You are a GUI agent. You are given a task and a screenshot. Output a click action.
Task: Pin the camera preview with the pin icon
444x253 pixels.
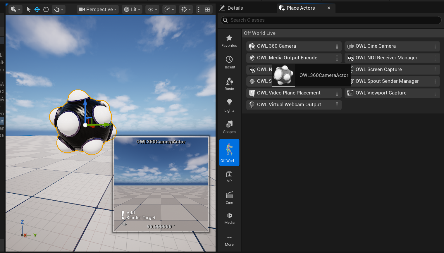pos(125,224)
